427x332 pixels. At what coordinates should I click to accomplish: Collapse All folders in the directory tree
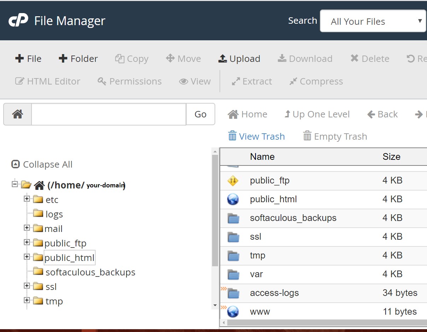[41, 164]
